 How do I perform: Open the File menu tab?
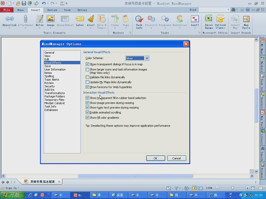coord(7,10)
